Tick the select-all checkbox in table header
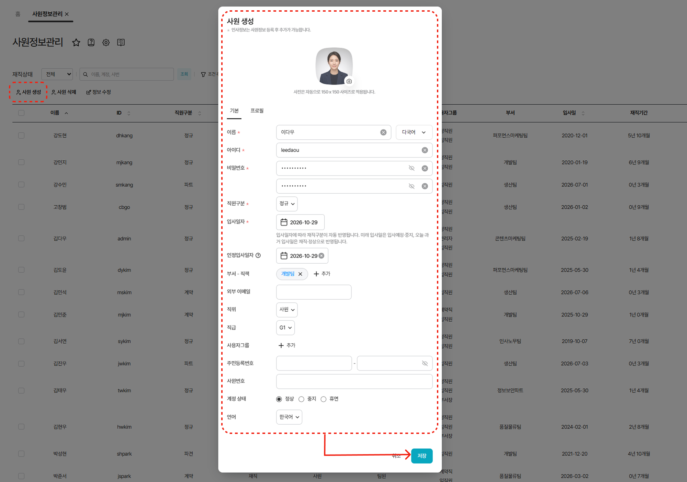 click(21, 113)
